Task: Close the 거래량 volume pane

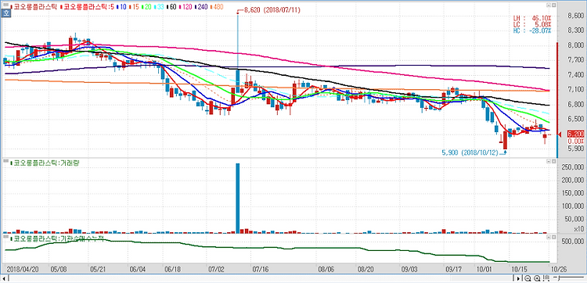Action: coord(553,161)
